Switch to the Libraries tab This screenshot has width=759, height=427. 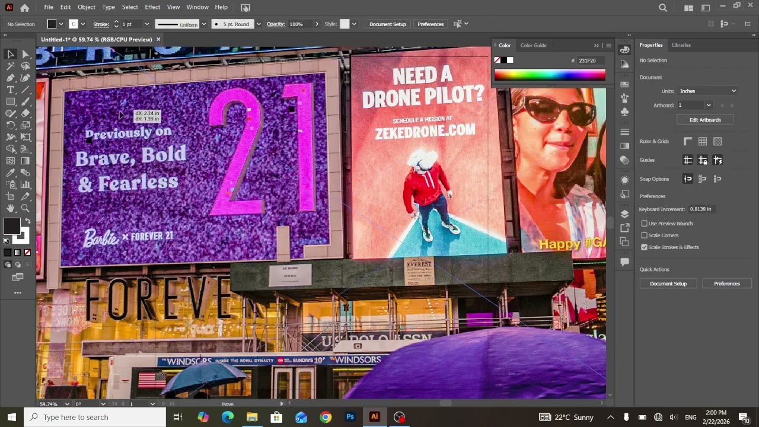(x=681, y=45)
